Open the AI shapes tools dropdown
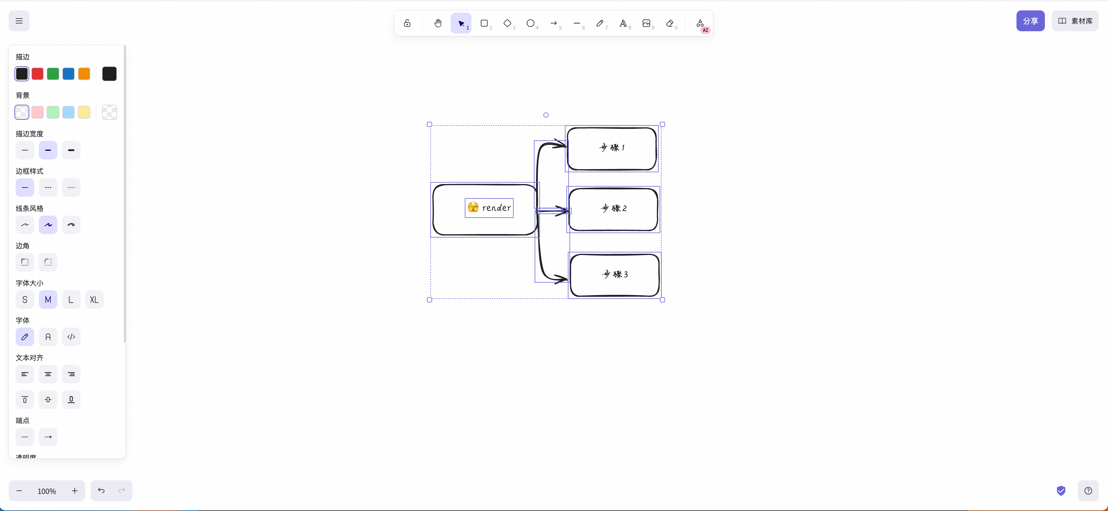This screenshot has width=1108, height=511. 700,23
